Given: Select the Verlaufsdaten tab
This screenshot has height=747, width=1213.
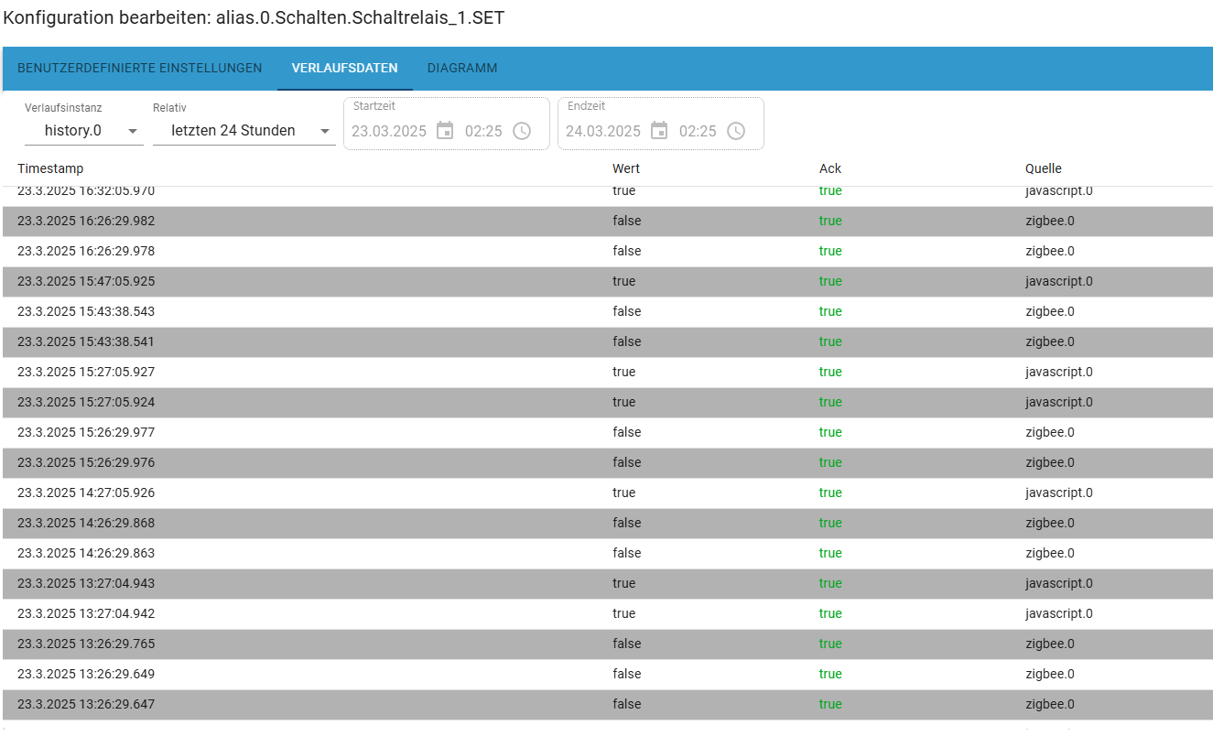Looking at the screenshot, I should pos(345,69).
